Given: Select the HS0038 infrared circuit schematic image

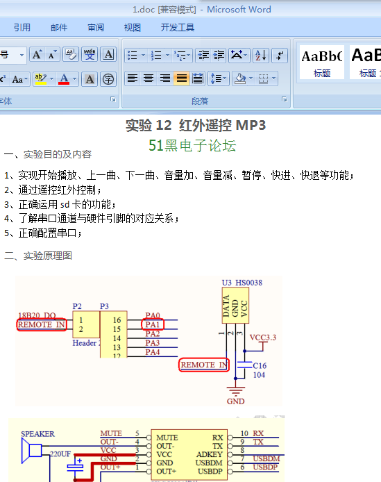Looking at the screenshot, I should [149, 341].
